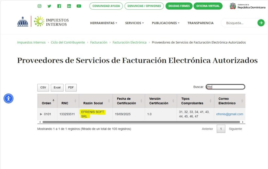Screen dimensions: 268x169
Task: Open the Herramientas dropdown menu
Action: pyautogui.click(x=103, y=23)
